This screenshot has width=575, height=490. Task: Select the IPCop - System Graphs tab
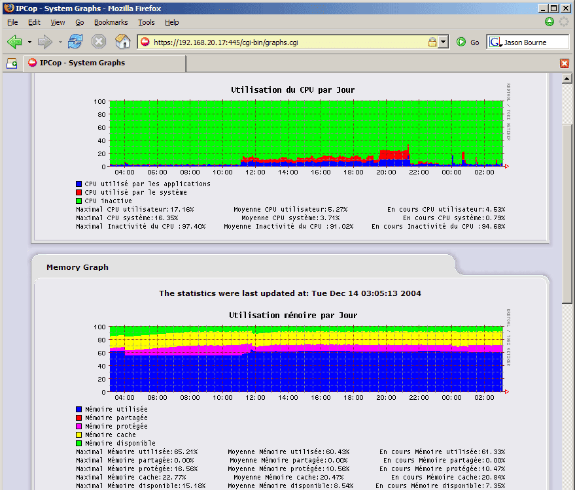click(x=105, y=63)
